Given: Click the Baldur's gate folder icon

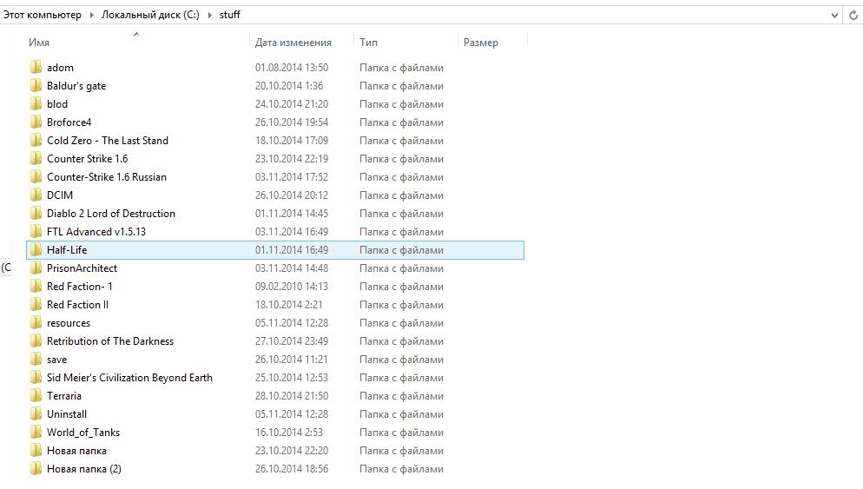Looking at the screenshot, I should 36,86.
